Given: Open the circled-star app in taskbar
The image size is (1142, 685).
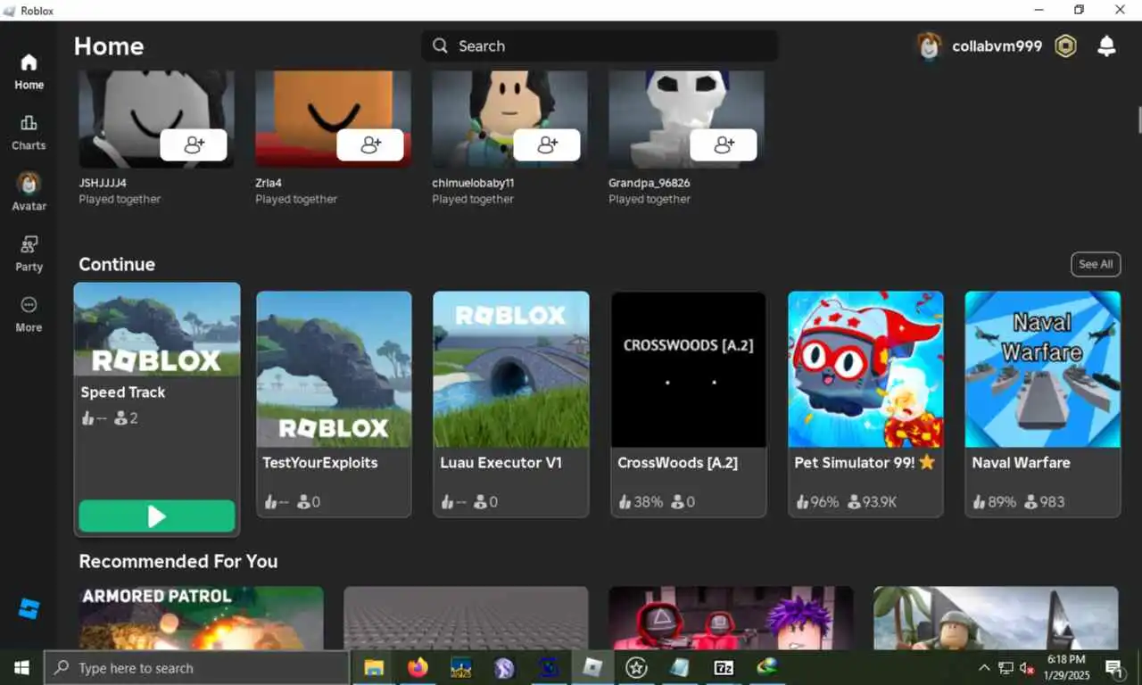Looking at the screenshot, I should click(636, 667).
